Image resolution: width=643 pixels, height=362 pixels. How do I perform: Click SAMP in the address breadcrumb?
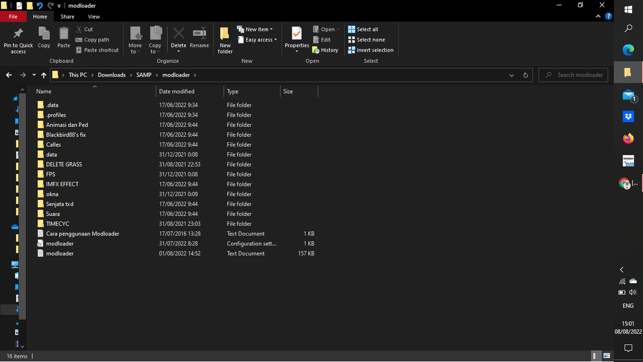144,75
